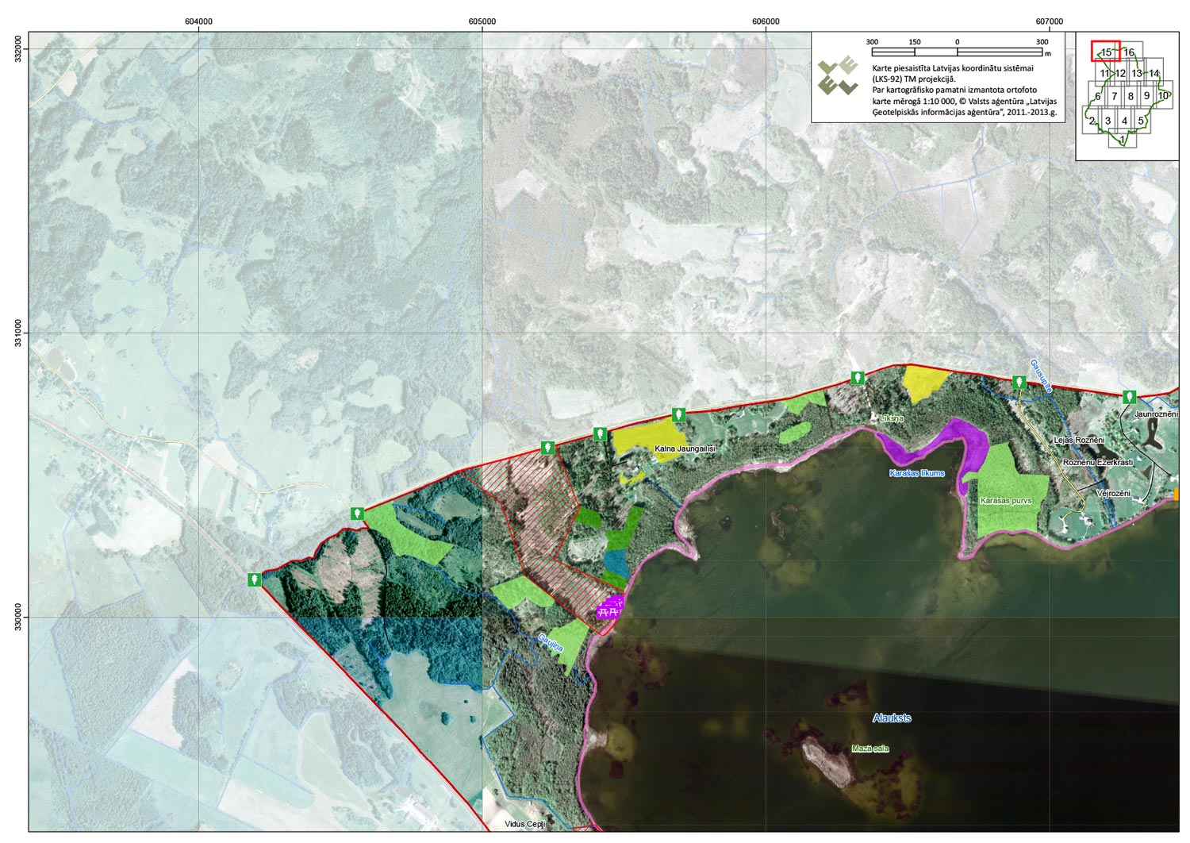Click the olive LEĢL logo in legend box
Screen dimensions: 1190x843
[x=839, y=75]
